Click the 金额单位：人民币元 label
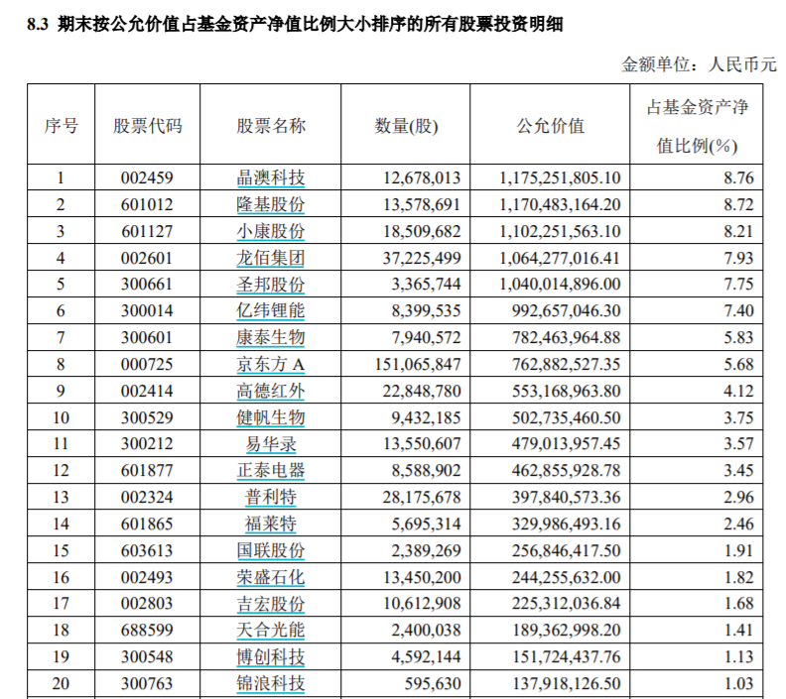This screenshot has height=699, width=786. tap(700, 64)
